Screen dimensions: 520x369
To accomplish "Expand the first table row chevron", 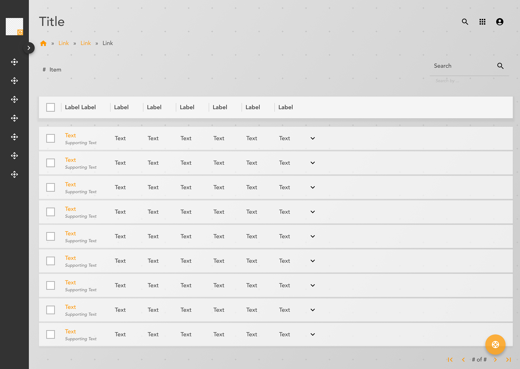I will tap(313, 138).
